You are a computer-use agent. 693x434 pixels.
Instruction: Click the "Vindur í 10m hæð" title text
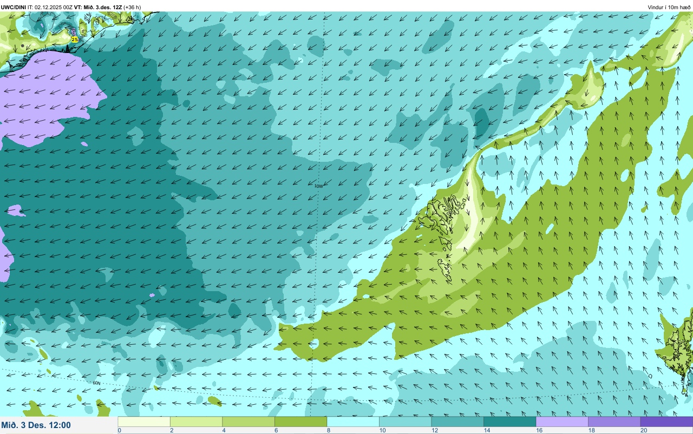click(669, 7)
